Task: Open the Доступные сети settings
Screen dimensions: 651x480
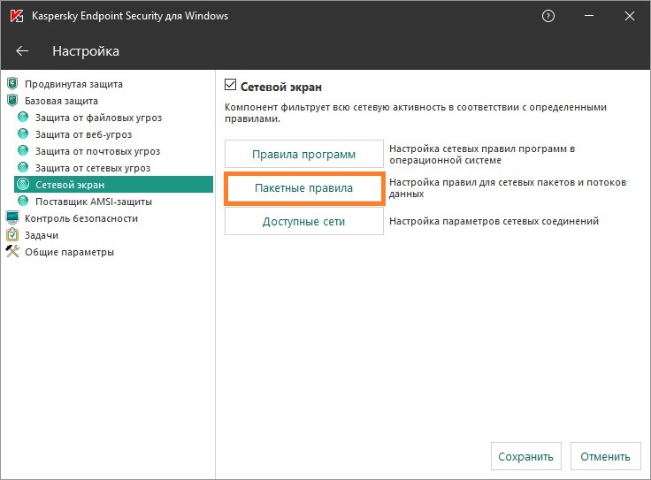Action: click(x=303, y=221)
